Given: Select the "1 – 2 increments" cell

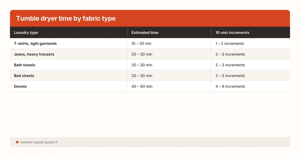Looking at the screenshot, I should 230,44.
